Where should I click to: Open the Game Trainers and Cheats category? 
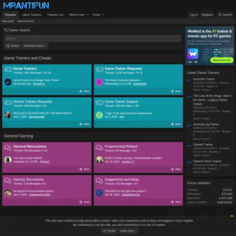pos(28,58)
